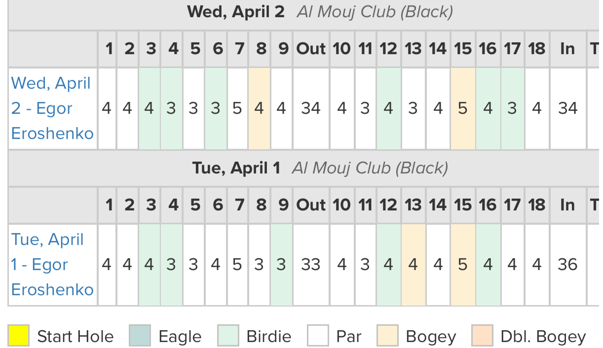Select the Wed, April 2 round header
603x348 pixels.
(320, 12)
